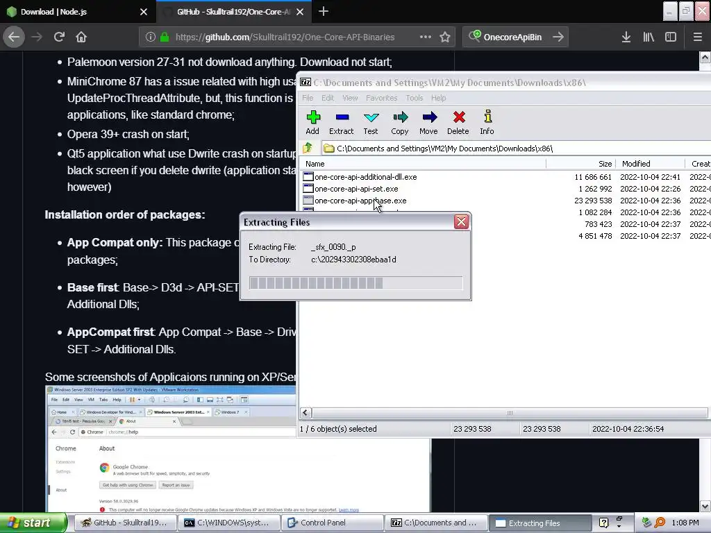
Task: Bookmark this page with the star
Action: tap(445, 37)
